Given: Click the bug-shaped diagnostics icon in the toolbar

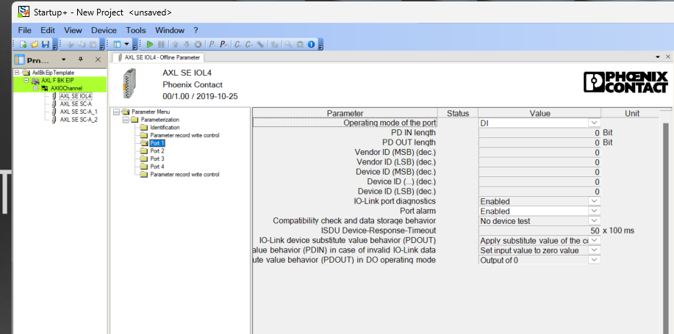Looking at the screenshot, I should [x=300, y=44].
